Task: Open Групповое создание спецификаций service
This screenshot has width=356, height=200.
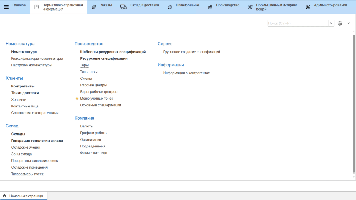Action: click(x=191, y=52)
